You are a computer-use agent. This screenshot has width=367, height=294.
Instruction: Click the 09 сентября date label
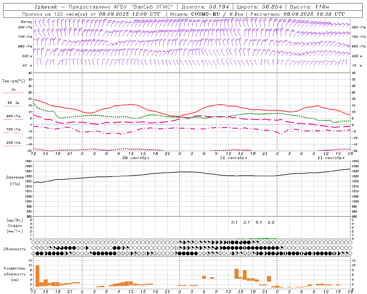[x=136, y=158]
